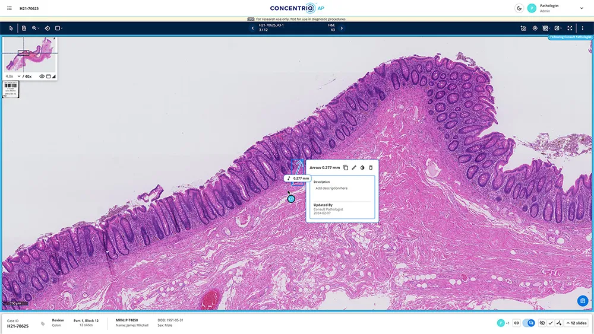
Task: Toggle the consult sharing switch
Action: [529, 323]
